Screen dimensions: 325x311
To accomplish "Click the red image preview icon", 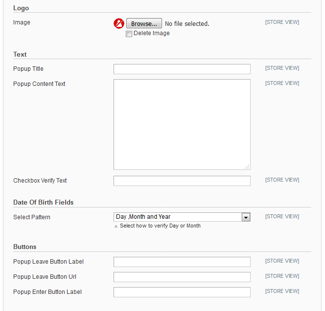I will pos(119,23).
